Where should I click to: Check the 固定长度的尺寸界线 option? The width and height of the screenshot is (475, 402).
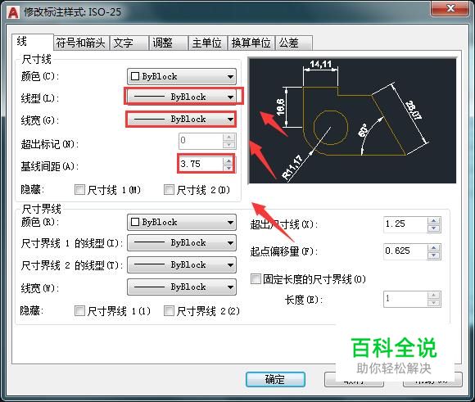256,278
